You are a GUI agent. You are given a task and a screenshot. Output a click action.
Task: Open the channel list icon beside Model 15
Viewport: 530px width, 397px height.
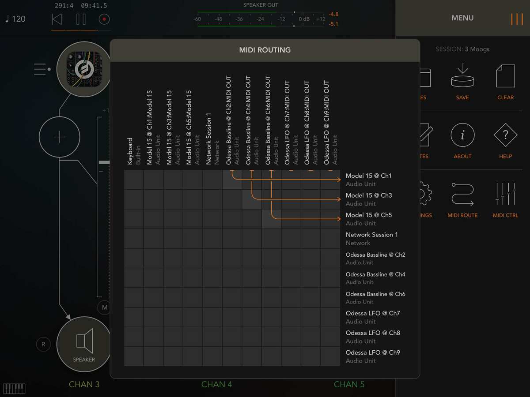point(42,69)
